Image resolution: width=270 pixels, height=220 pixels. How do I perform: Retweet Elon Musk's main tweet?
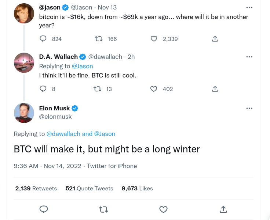pyautogui.click(x=104, y=209)
